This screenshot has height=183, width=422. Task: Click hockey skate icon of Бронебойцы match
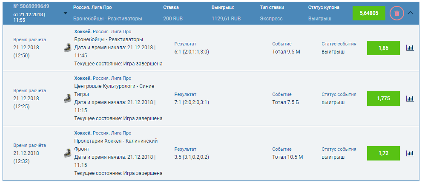(67, 48)
